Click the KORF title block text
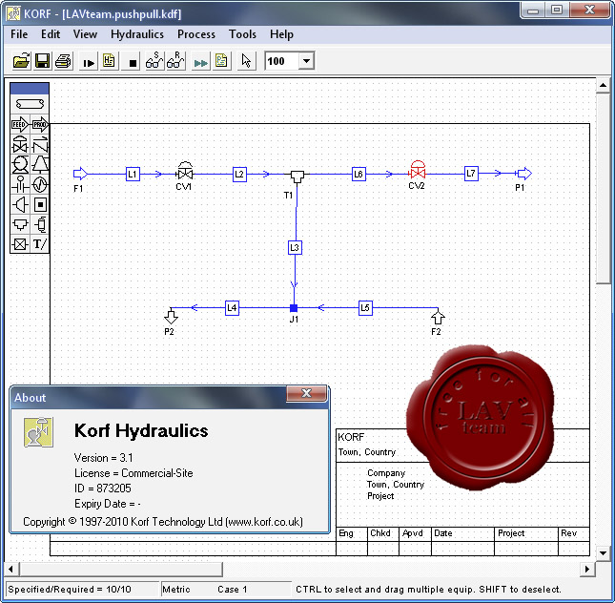 351,437
